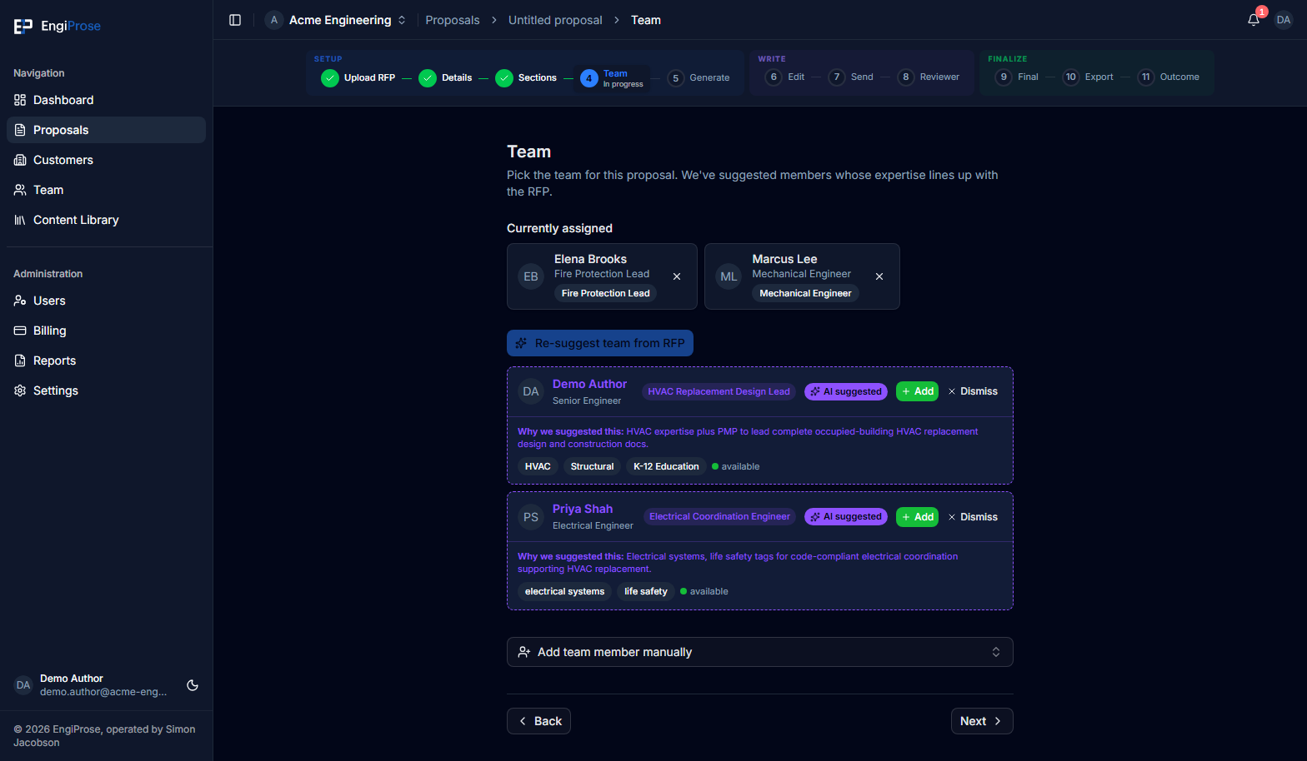This screenshot has width=1307, height=761.
Task: Click the Mechanical Engineer badge
Action: pos(805,293)
